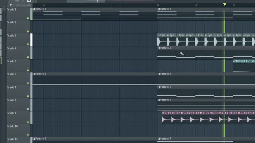Open the three-dot options icon above Track 1
Screen dimensions: 255x143
click(29, 5)
